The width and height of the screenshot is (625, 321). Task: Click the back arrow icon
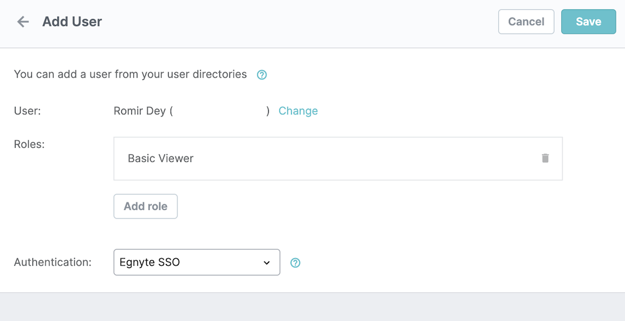(x=23, y=22)
